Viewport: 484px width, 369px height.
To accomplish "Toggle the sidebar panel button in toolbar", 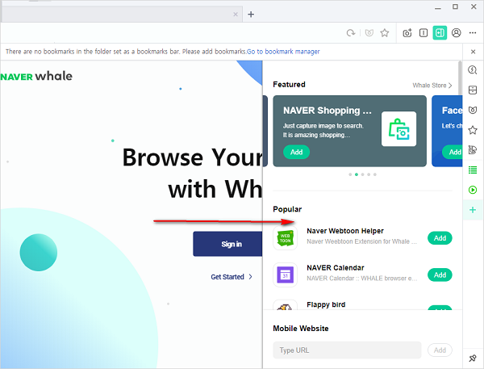I will point(440,33).
